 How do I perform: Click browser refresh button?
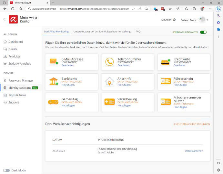point(13,9)
